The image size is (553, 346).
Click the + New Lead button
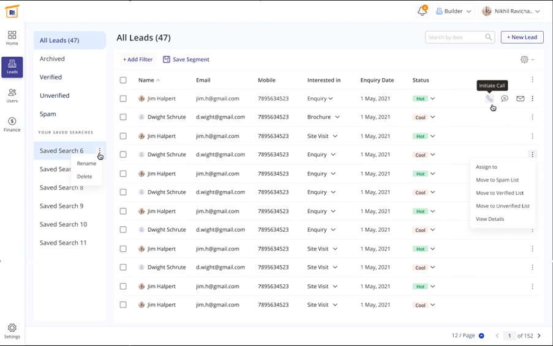coord(522,37)
